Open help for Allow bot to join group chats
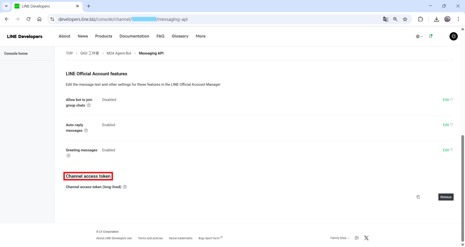465x247 pixels. (89, 105)
